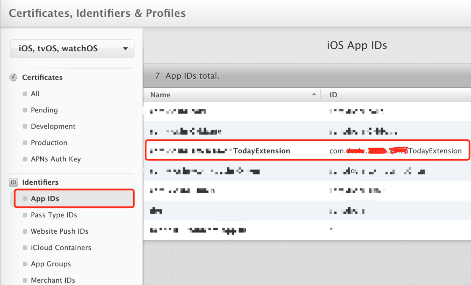Sort the list by the ID column
Viewport: 471px width, 285px height.
coord(396,95)
